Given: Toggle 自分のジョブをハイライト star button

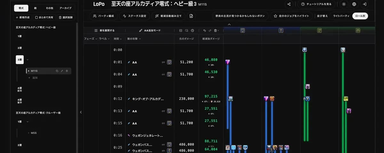Looking at the screenshot, I should pos(291,16).
